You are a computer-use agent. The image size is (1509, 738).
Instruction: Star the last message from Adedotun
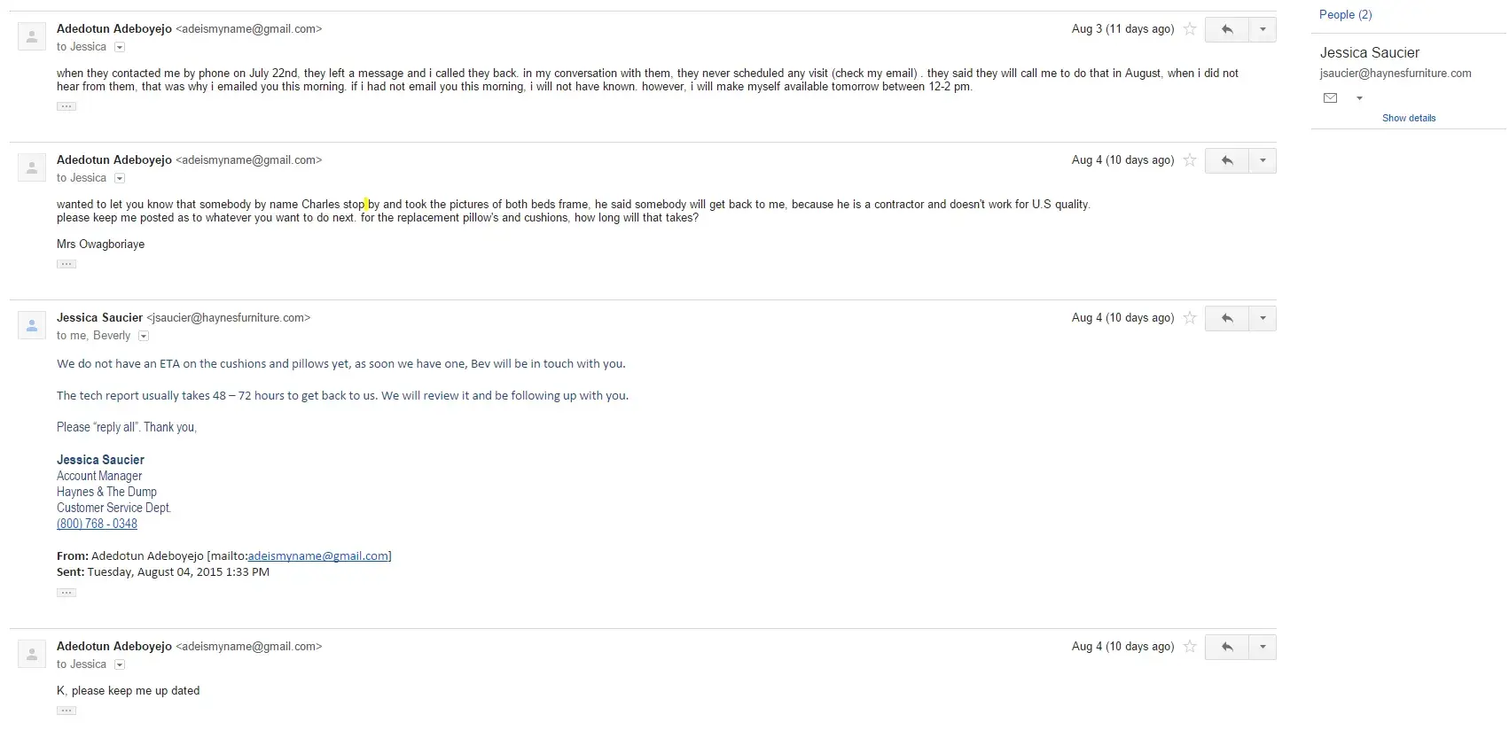tap(1190, 647)
